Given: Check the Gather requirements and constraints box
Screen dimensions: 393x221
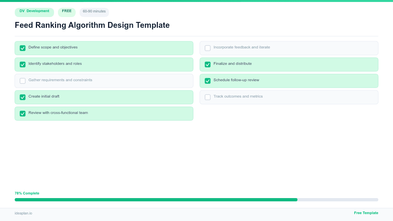Looking at the screenshot, I should tap(23, 81).
